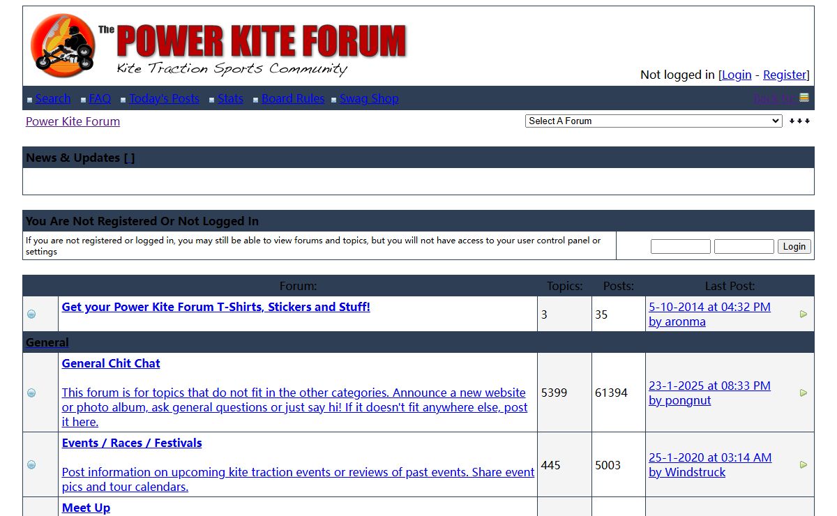Open the General Chit Chat forum
The height and width of the screenshot is (516, 837).
pyautogui.click(x=111, y=363)
